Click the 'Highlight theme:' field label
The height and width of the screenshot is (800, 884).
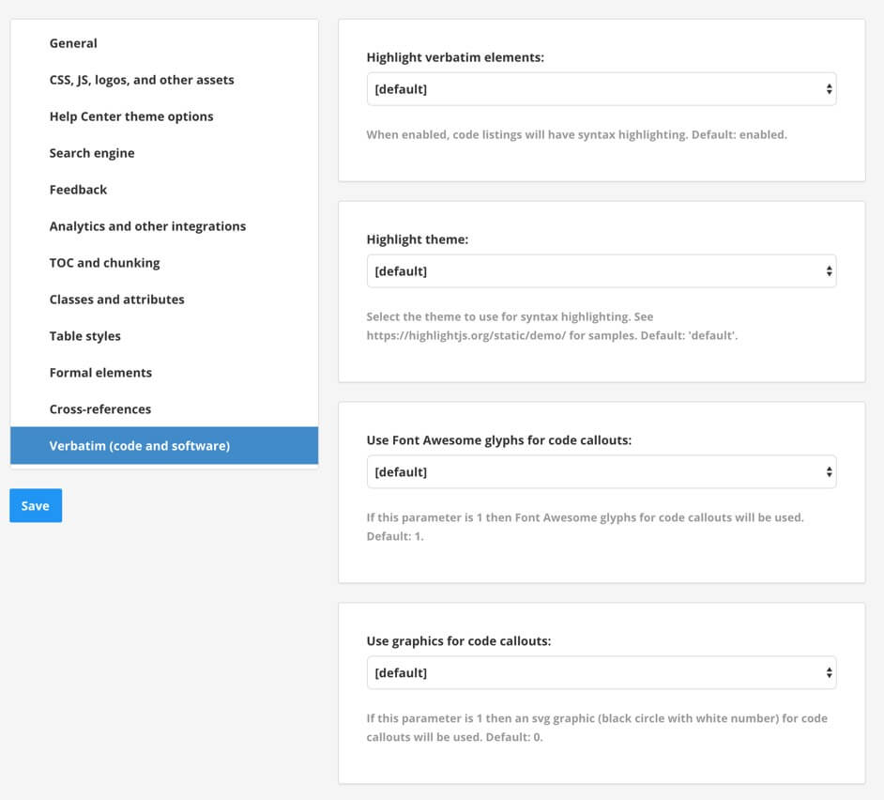point(417,239)
